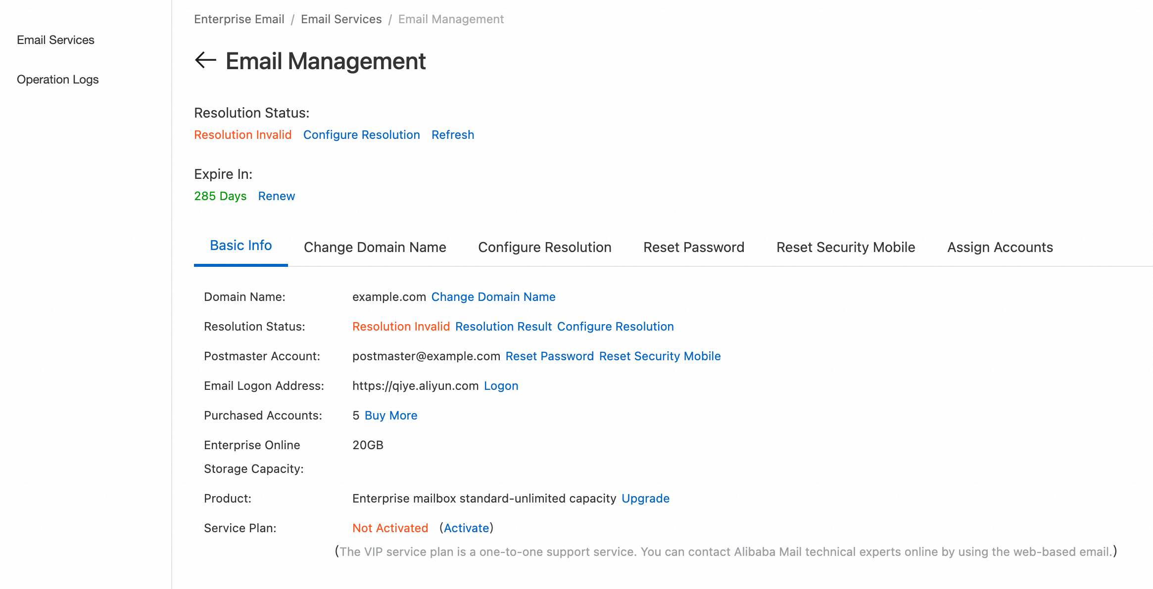Open Operation Logs in the sidebar
This screenshot has height=589, width=1153.
point(57,80)
